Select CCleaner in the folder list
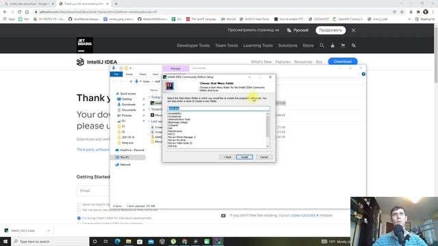The height and width of the screenshot is (246, 438). click(173, 125)
